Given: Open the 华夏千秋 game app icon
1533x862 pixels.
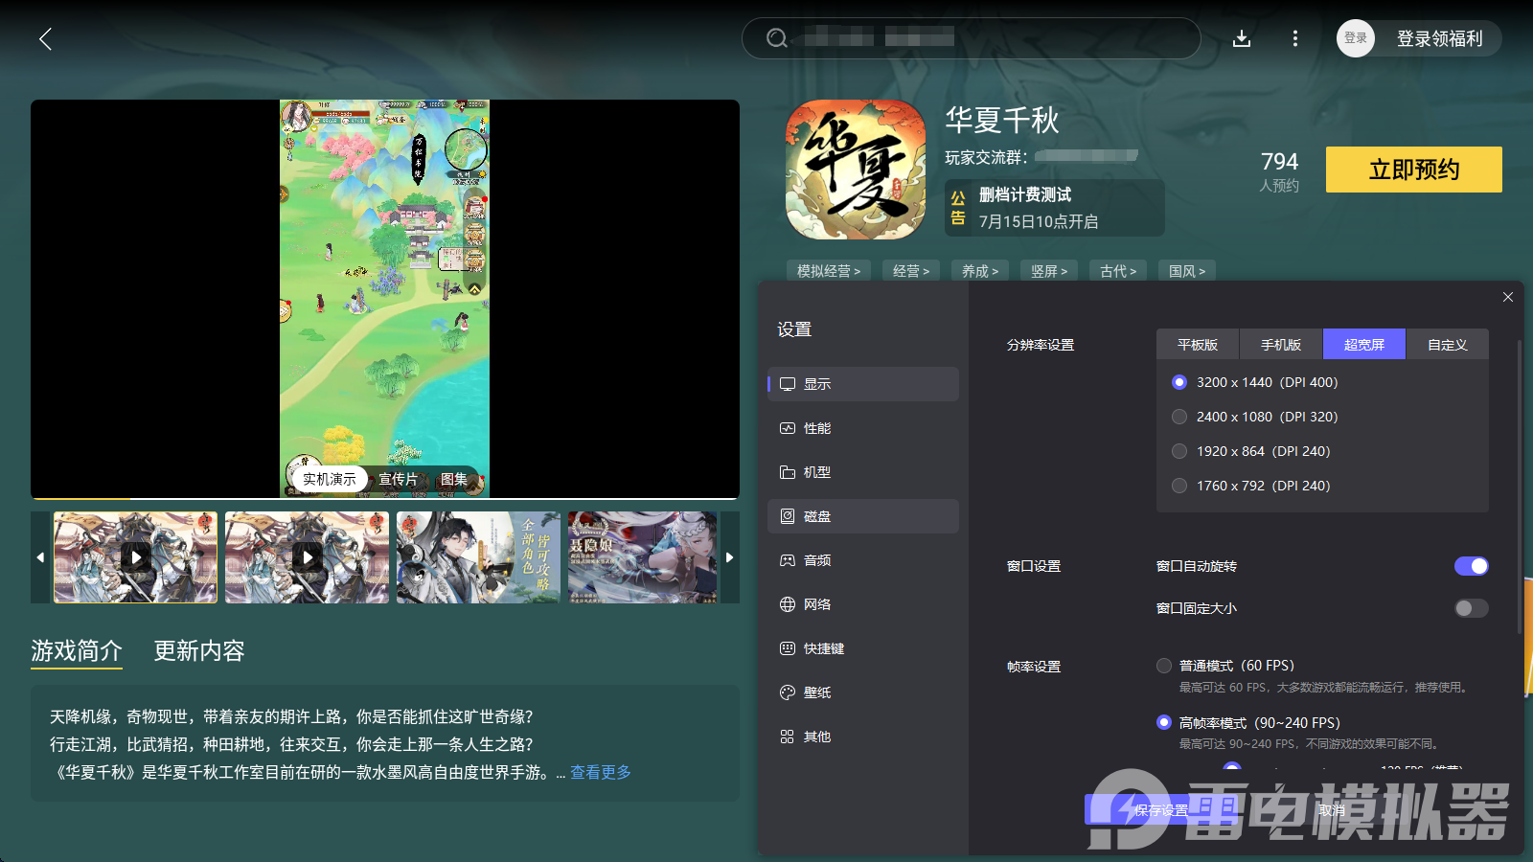Looking at the screenshot, I should (x=856, y=170).
